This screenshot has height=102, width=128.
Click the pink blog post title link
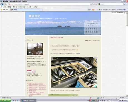[x=57, y=38]
